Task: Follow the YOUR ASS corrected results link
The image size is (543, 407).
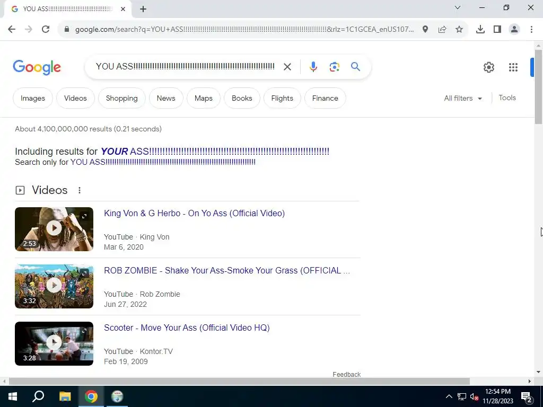Action: tap(215, 151)
